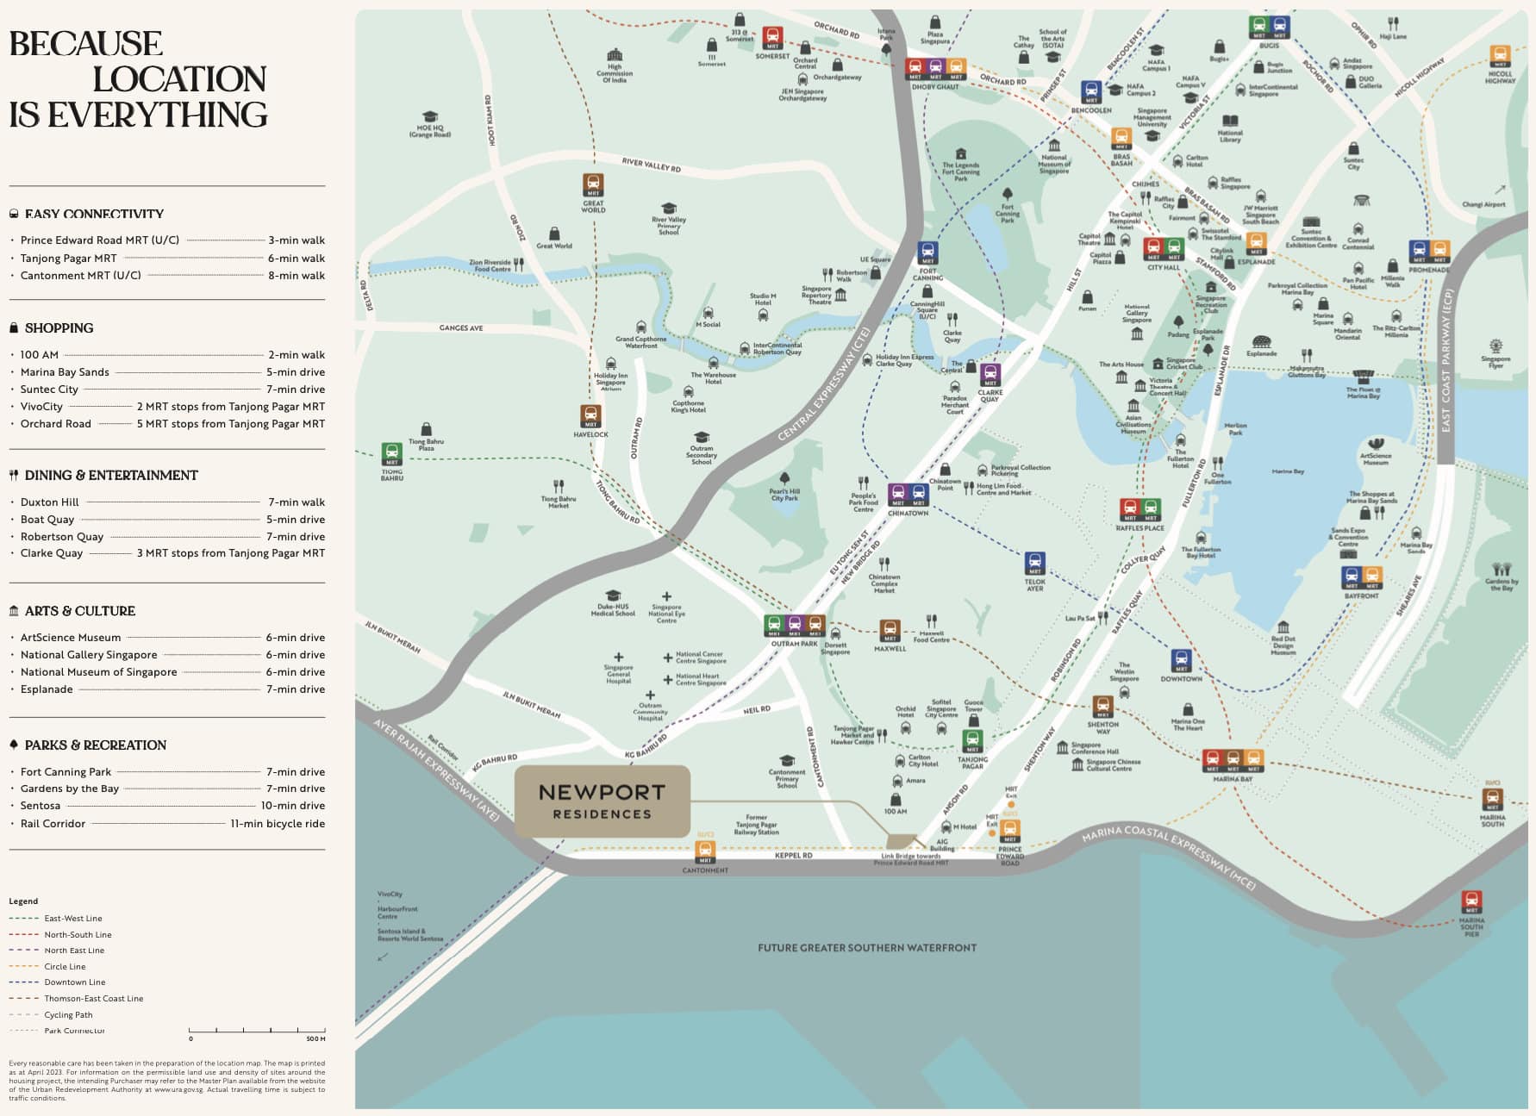Click the Nicoll Highway MRT icon

coord(1500,57)
